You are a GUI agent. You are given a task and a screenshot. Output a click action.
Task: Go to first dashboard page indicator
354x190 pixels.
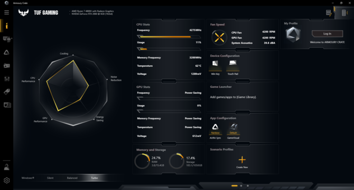click(x=235, y=186)
